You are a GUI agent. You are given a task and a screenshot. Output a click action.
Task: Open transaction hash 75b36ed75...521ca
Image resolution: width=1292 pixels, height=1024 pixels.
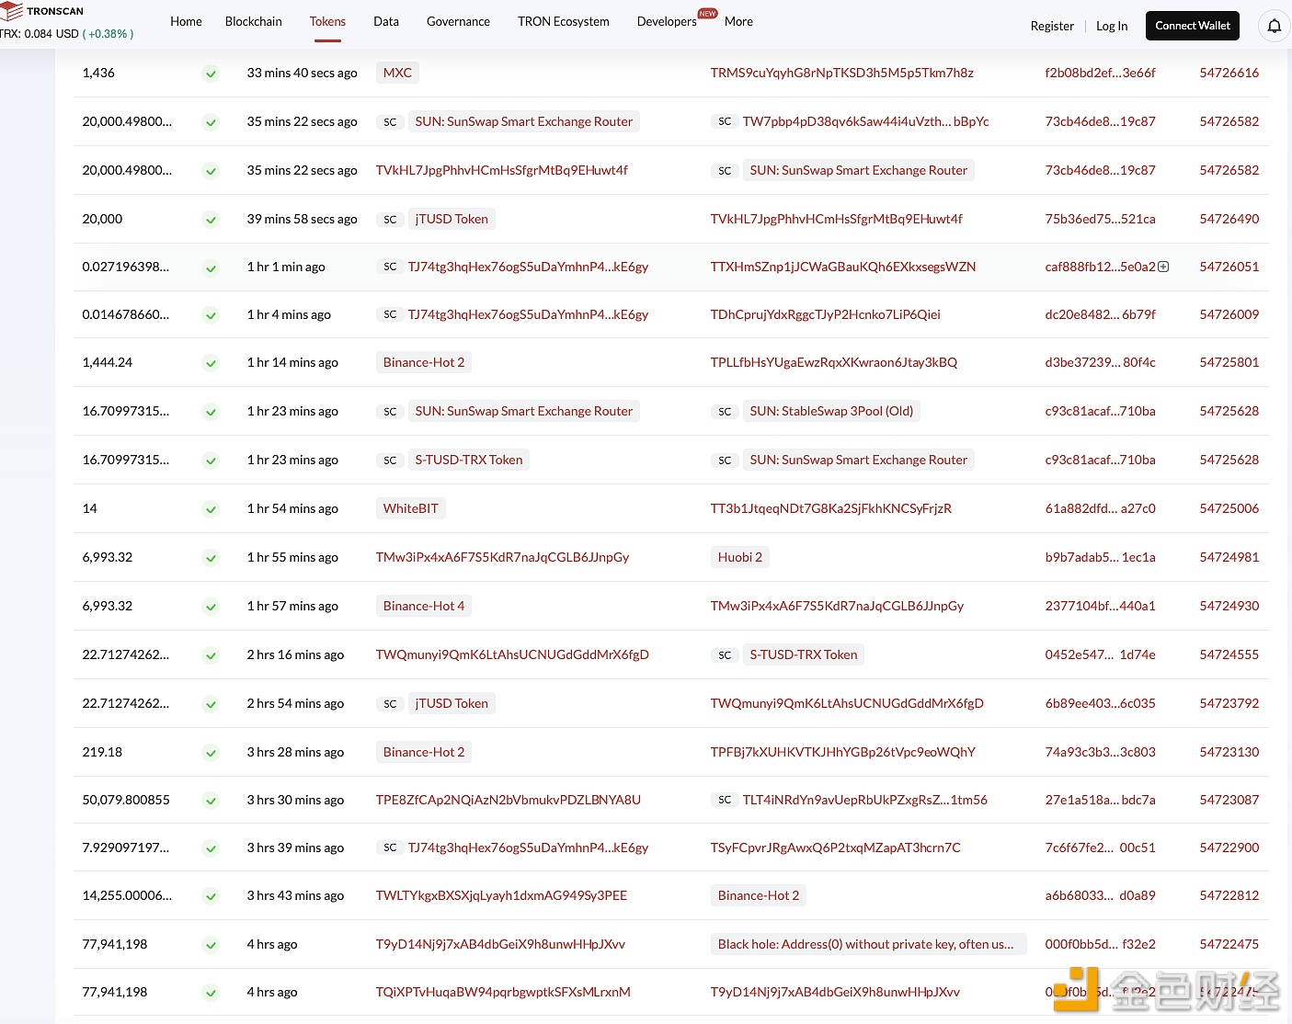click(x=1100, y=219)
